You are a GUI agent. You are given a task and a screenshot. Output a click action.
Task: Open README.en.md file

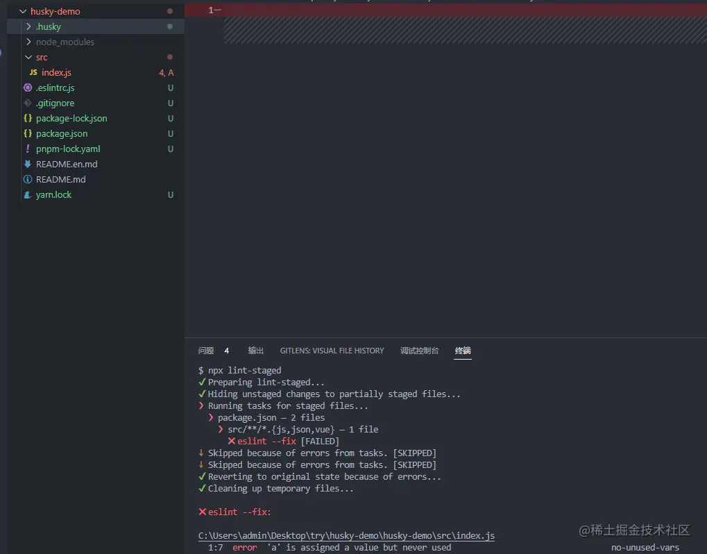67,165
